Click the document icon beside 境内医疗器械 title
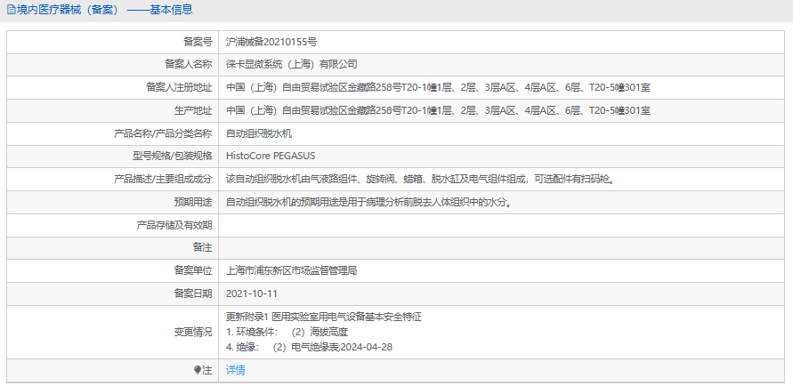Image resolution: width=793 pixels, height=386 pixels. tap(12, 10)
